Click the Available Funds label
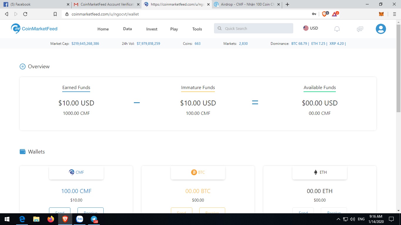 320,88
